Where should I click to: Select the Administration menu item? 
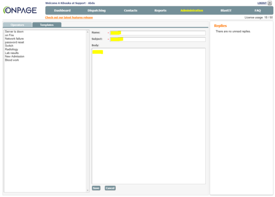click(x=192, y=10)
